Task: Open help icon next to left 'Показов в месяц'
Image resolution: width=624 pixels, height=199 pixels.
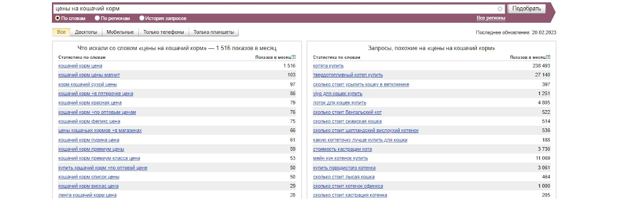Action: pos(294,57)
